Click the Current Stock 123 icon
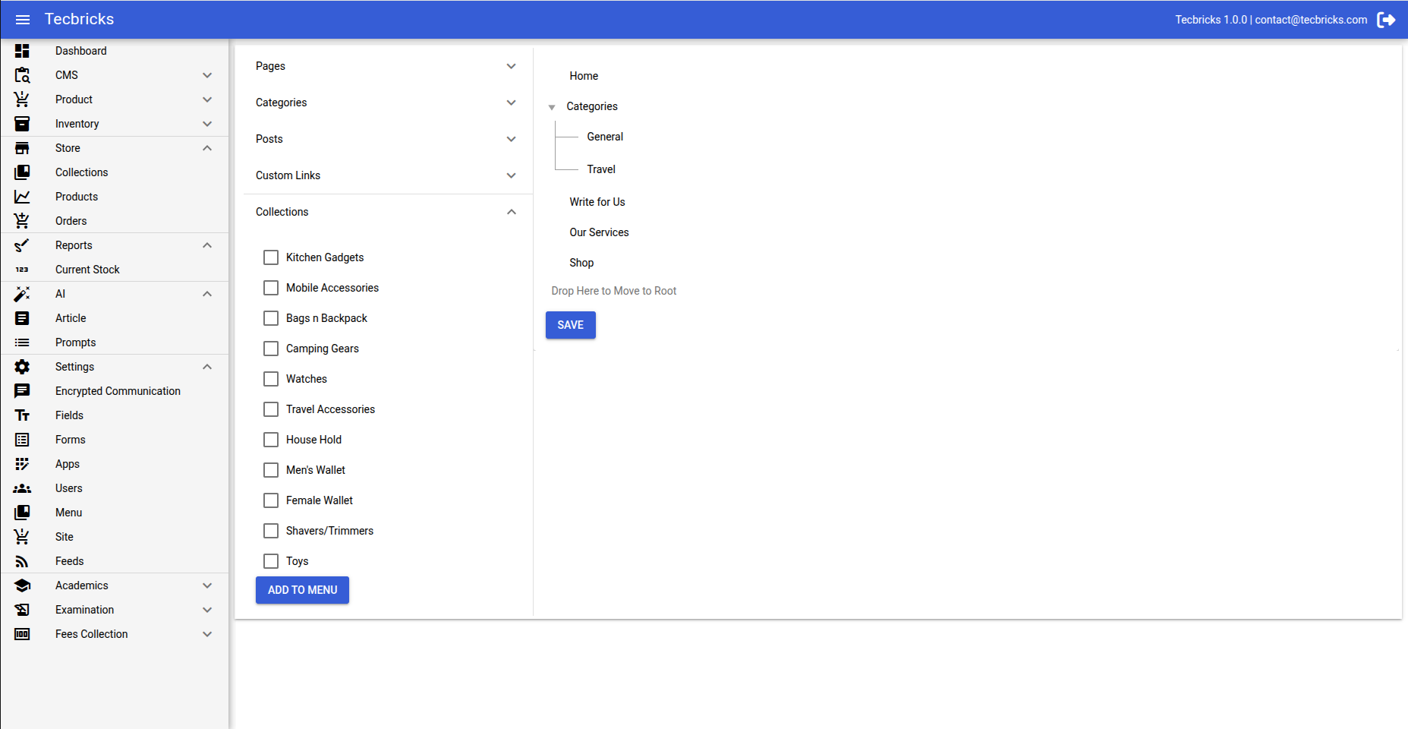Screen dimensions: 1408x729 coord(22,270)
